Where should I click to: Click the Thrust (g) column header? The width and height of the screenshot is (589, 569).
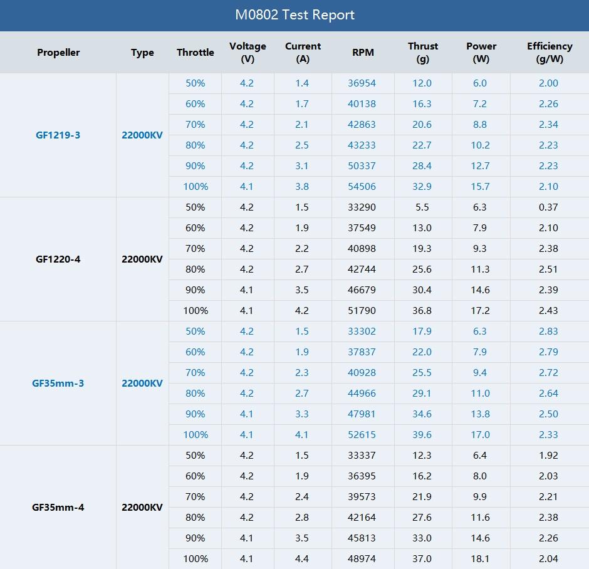coord(423,53)
